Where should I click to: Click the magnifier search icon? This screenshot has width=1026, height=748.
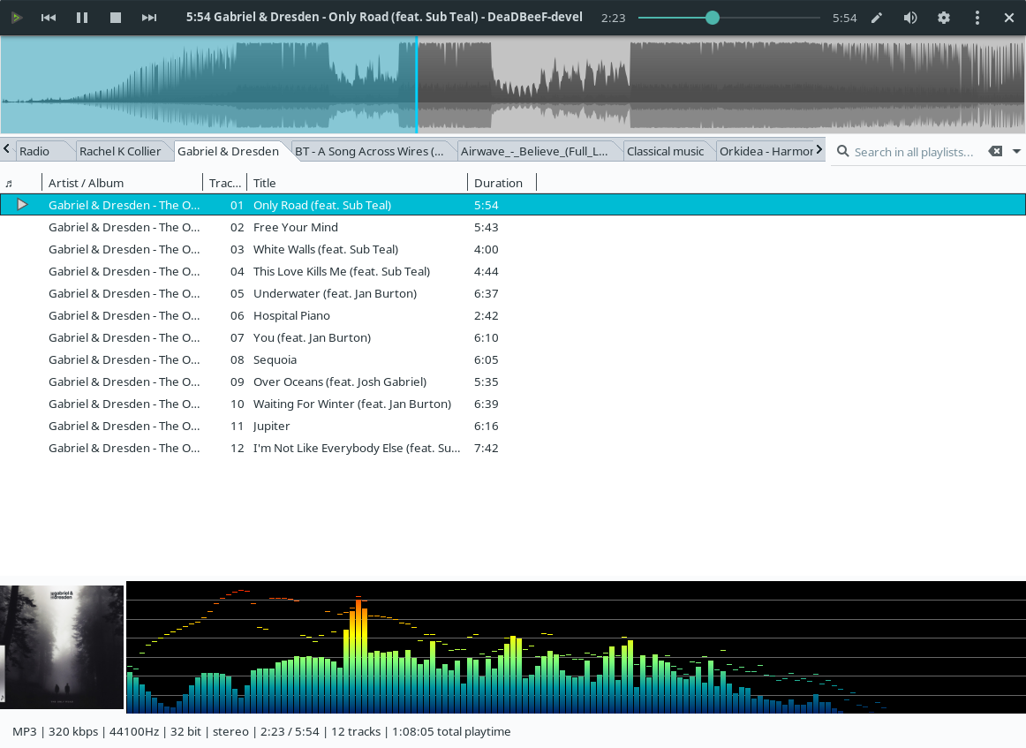pos(843,152)
